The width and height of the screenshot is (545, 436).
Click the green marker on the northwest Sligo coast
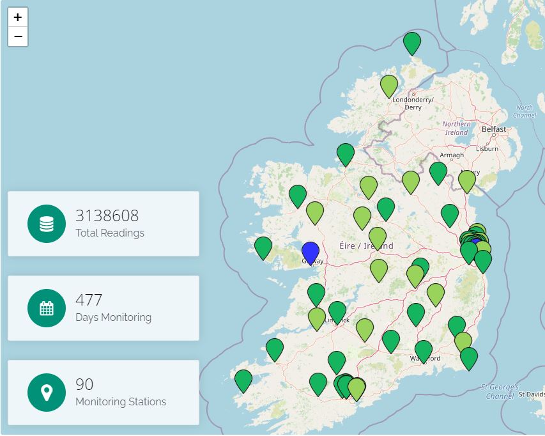click(346, 153)
